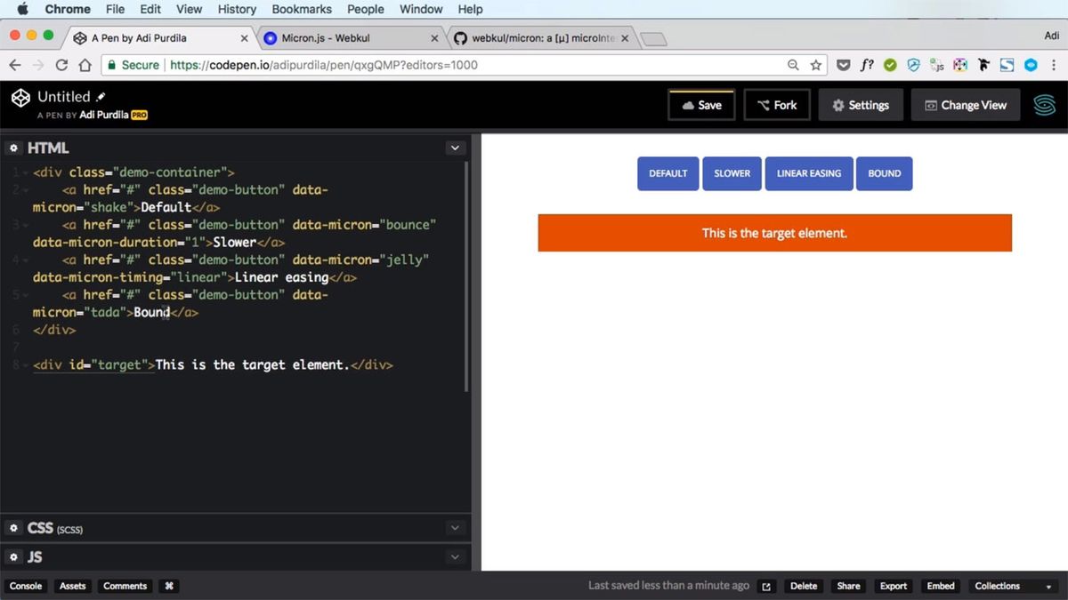Collapse the HTML editor panel chevron
The height and width of the screenshot is (600, 1068).
click(x=456, y=148)
